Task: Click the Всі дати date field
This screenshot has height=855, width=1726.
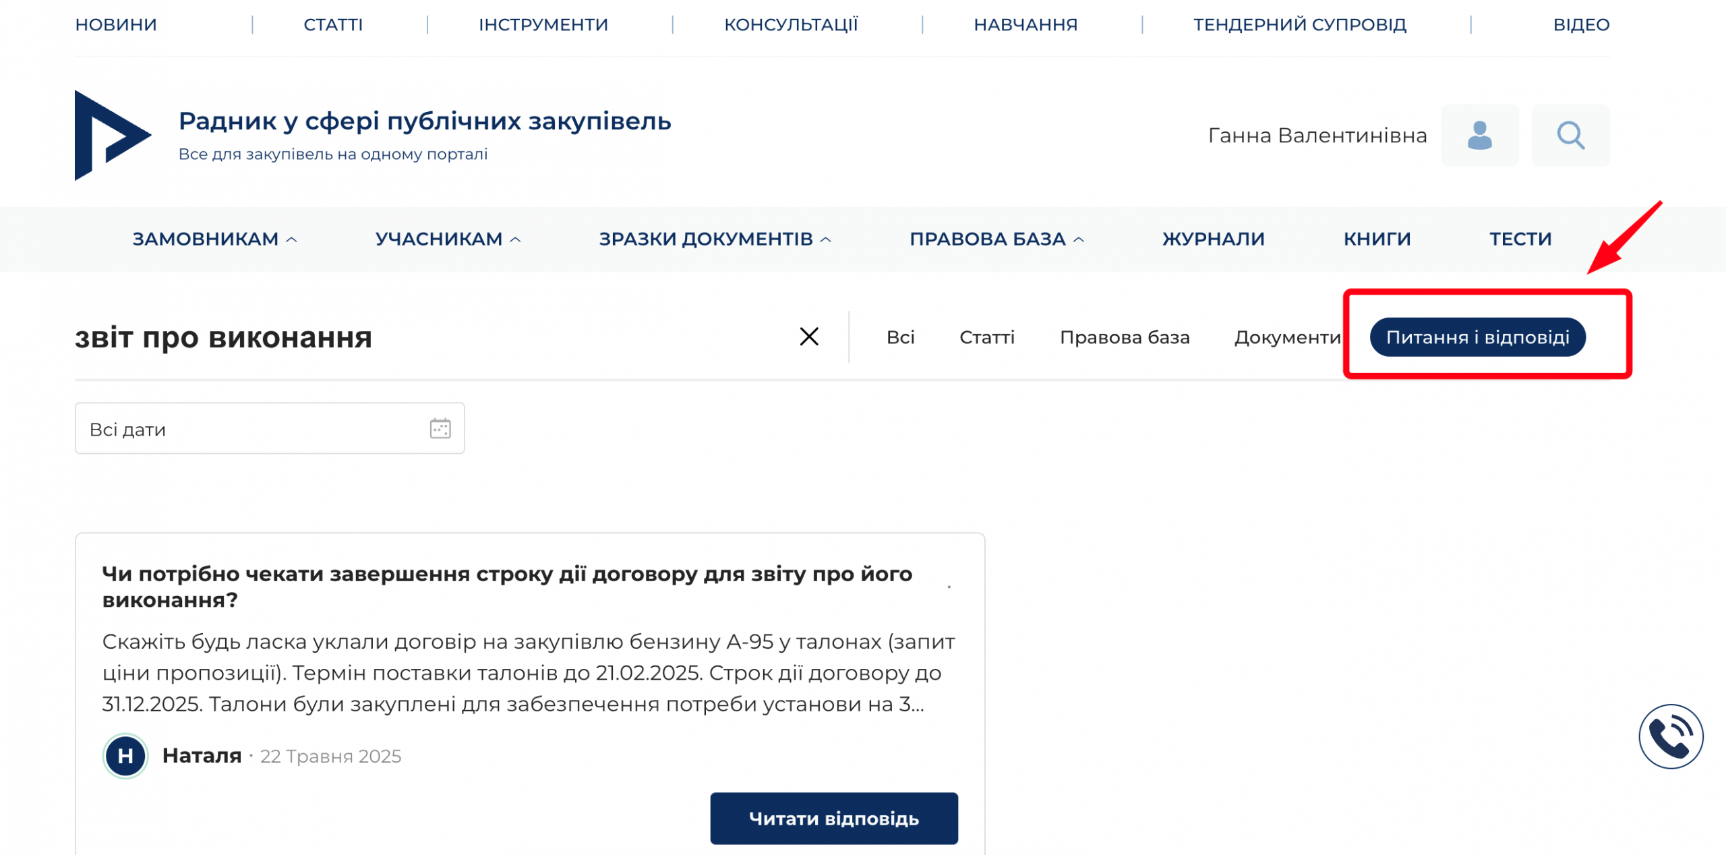Action: click(x=256, y=429)
